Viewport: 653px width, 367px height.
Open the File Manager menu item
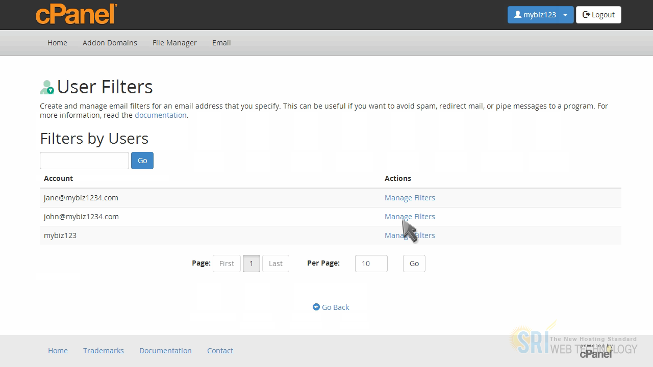[x=174, y=43]
